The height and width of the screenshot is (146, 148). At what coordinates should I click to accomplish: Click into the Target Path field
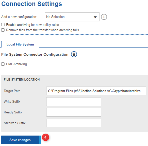click(x=96, y=91)
